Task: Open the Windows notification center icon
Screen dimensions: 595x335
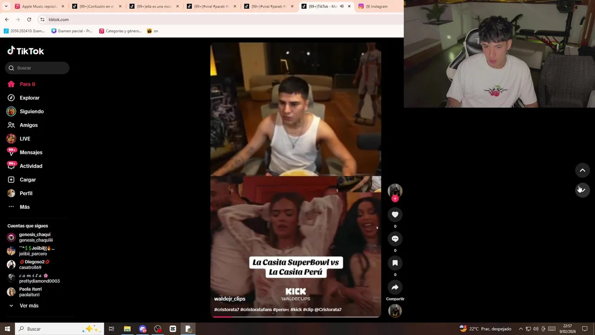Action: pyautogui.click(x=585, y=328)
